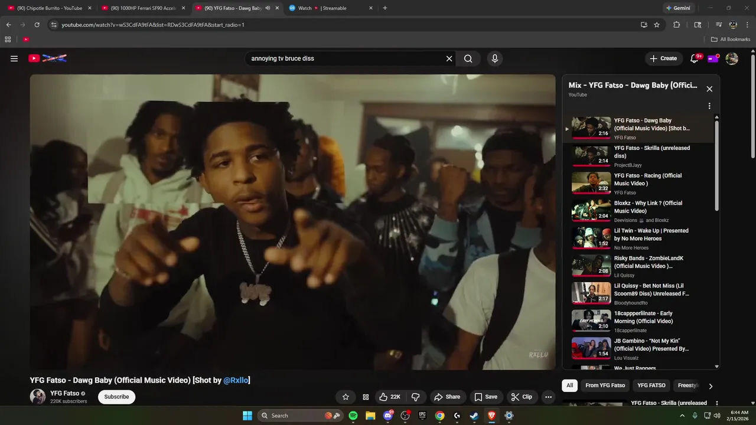Select the YFG FATSO chip
This screenshot has width=756, height=425.
point(651,385)
